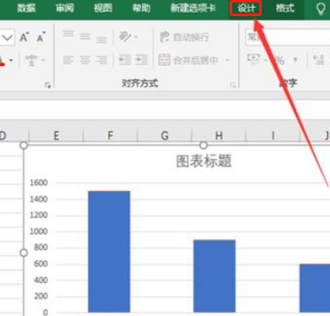Open the 帮助 tab
This screenshot has height=316, width=330.
(141, 8)
